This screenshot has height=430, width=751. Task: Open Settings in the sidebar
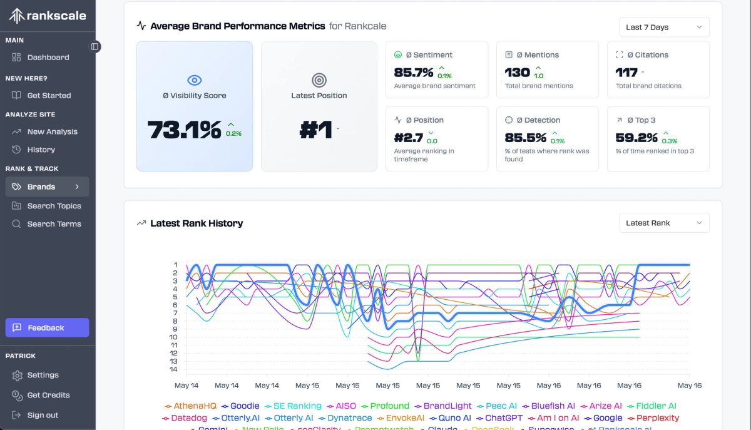[43, 376]
